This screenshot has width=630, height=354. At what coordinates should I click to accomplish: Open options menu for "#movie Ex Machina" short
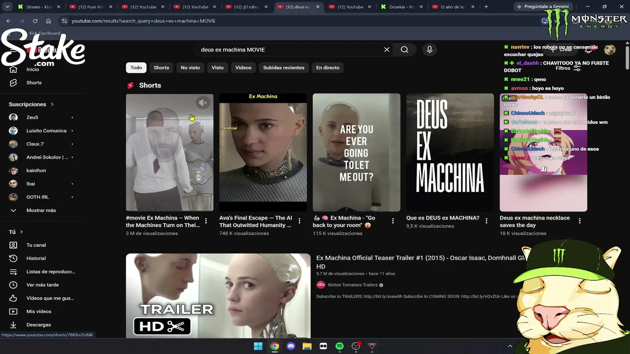(x=206, y=221)
